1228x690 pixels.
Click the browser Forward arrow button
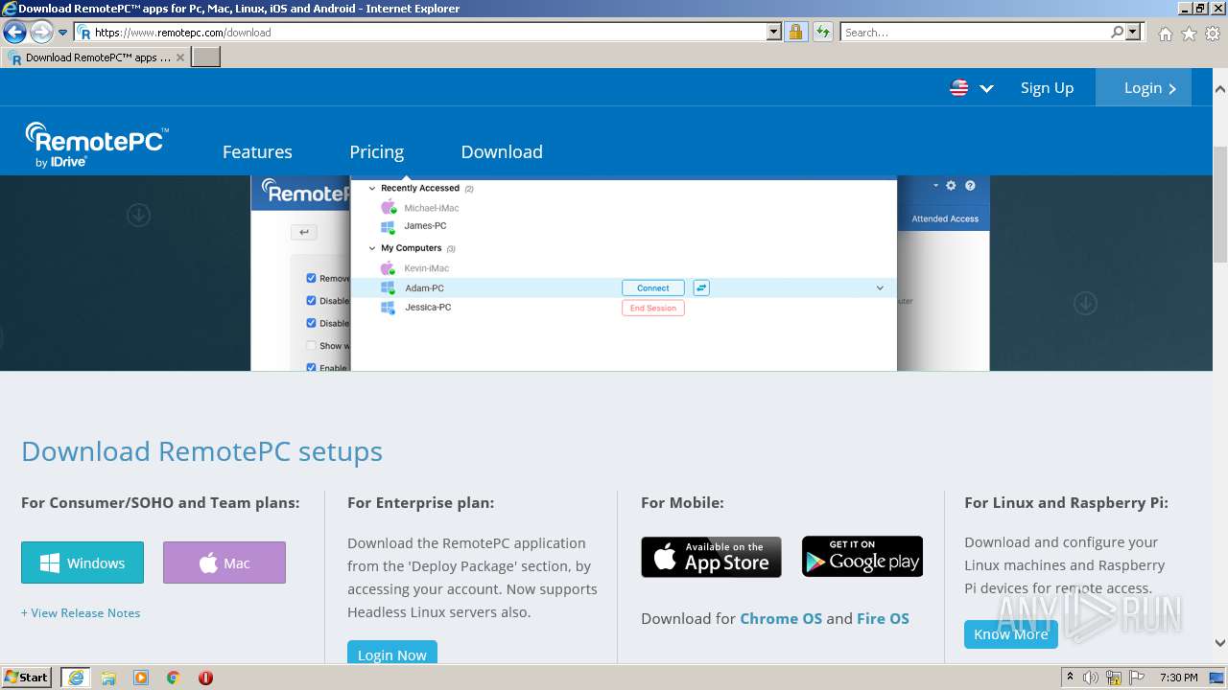[41, 33]
